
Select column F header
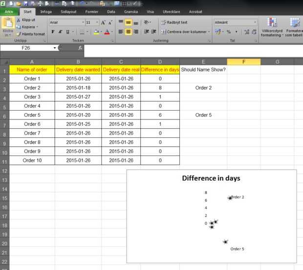(x=244, y=62)
